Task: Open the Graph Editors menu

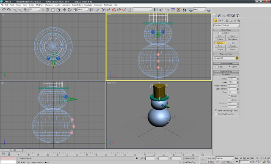Action: (x=77, y=5)
